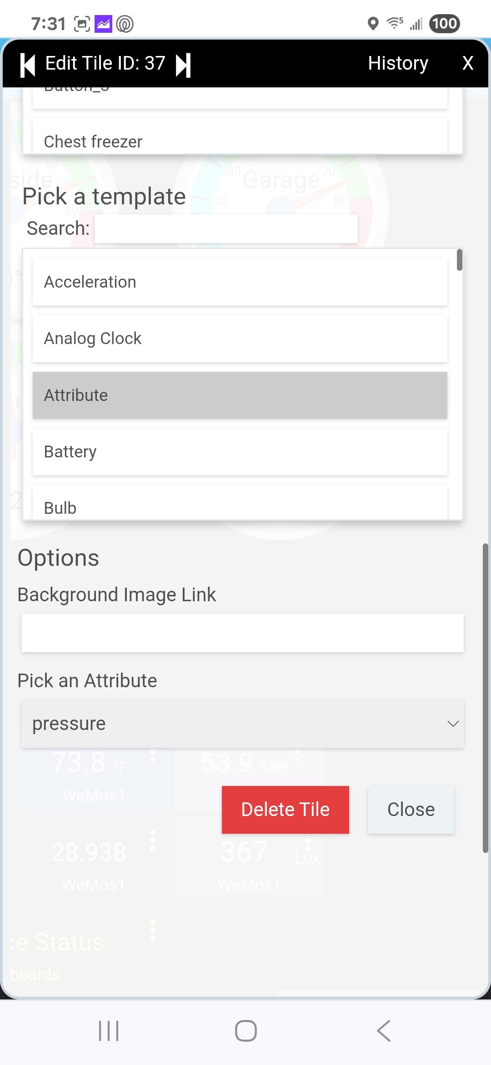Screen dimensions: 491x1065
Task: Choose the Bulb template
Action: tap(240, 502)
